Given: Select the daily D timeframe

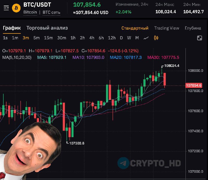Looking at the screenshot, I should click(121, 38).
